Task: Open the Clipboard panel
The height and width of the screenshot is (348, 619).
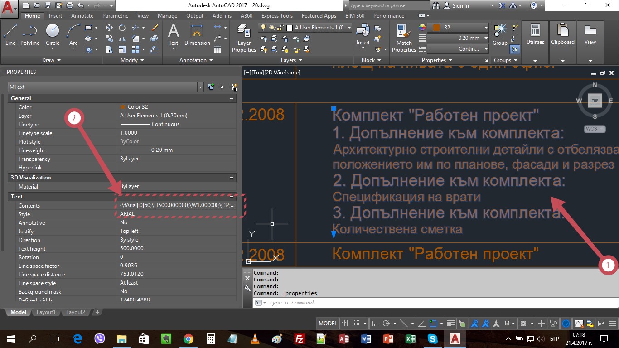Action: 562,43
